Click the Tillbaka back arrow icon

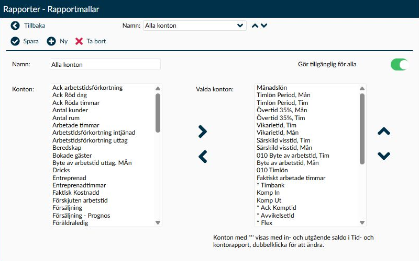coord(15,26)
